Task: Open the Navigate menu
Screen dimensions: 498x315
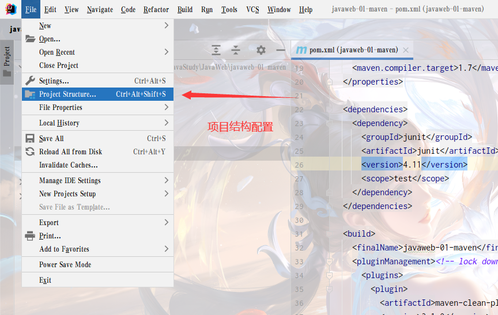Action: pyautogui.click(x=100, y=9)
